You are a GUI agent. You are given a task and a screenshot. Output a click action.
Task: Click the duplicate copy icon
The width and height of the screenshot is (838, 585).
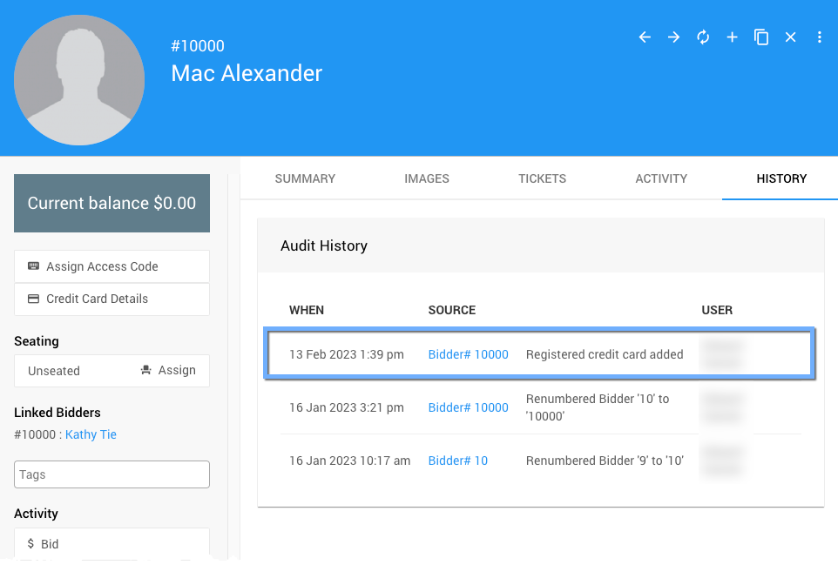click(x=761, y=37)
